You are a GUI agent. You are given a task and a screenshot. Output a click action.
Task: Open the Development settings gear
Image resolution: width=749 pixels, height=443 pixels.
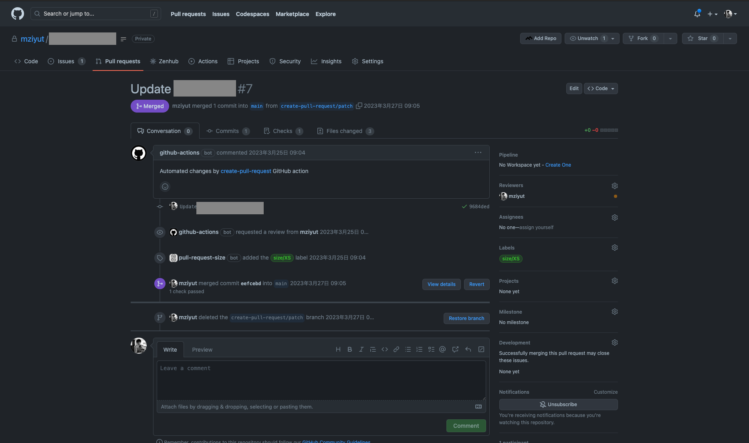pos(615,342)
